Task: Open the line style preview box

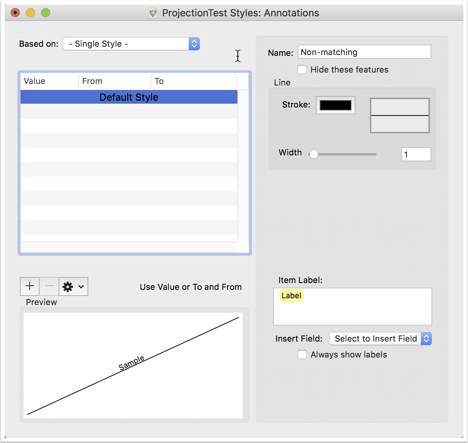Action: [400, 115]
